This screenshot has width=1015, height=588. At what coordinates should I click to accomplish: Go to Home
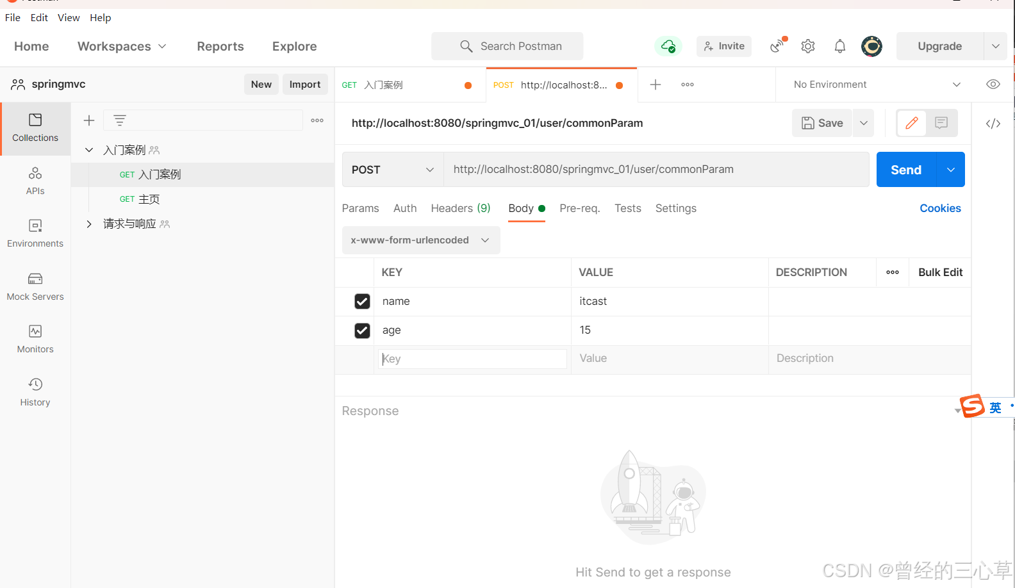tap(31, 46)
